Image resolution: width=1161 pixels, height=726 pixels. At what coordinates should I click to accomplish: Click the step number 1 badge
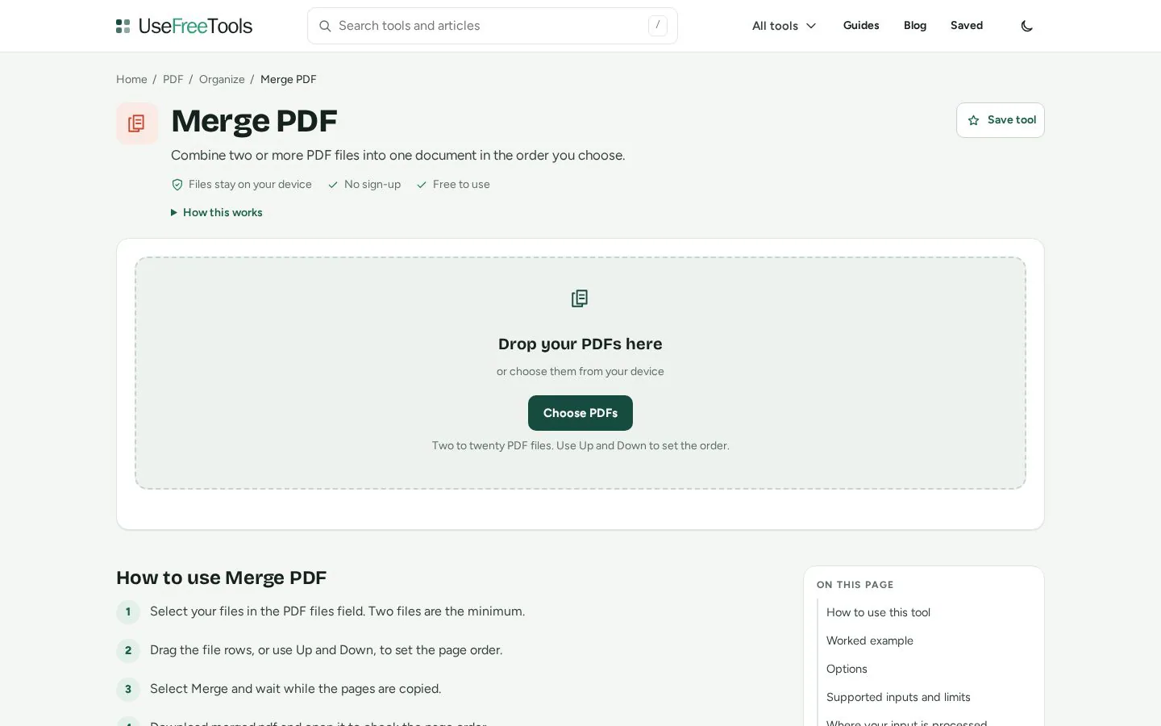[128, 612]
